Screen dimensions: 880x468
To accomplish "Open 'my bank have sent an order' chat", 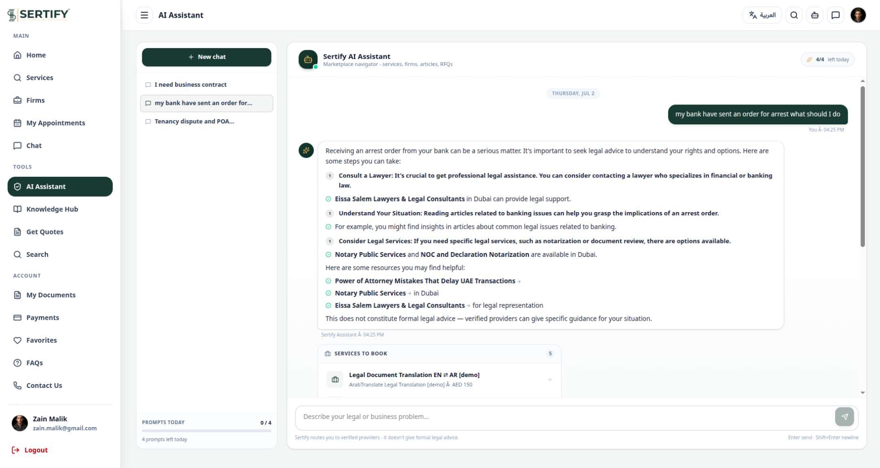I will pyautogui.click(x=207, y=103).
